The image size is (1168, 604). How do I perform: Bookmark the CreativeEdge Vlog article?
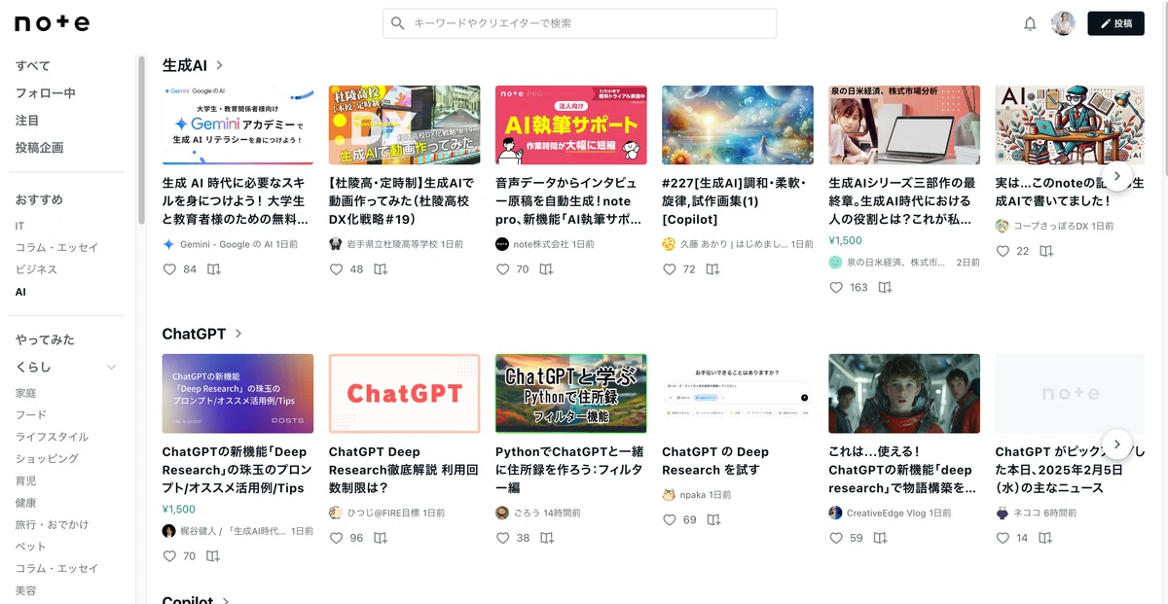(881, 538)
